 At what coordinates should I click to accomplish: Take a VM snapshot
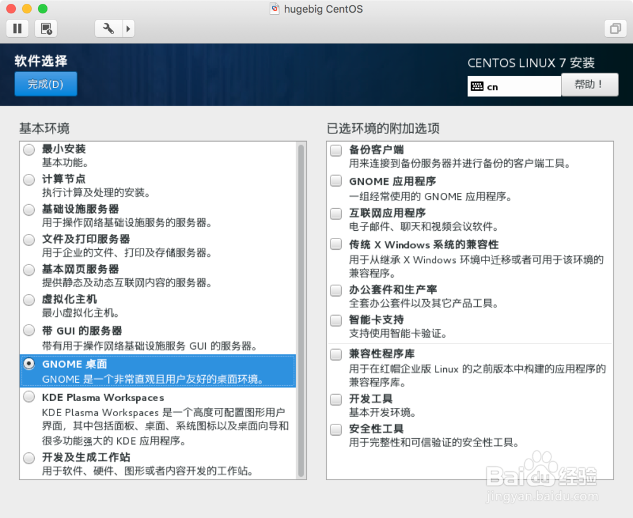click(46, 28)
